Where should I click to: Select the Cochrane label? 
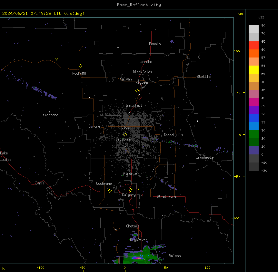104,183
